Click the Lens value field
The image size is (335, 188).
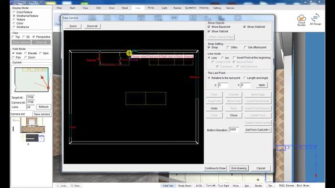(30, 107)
